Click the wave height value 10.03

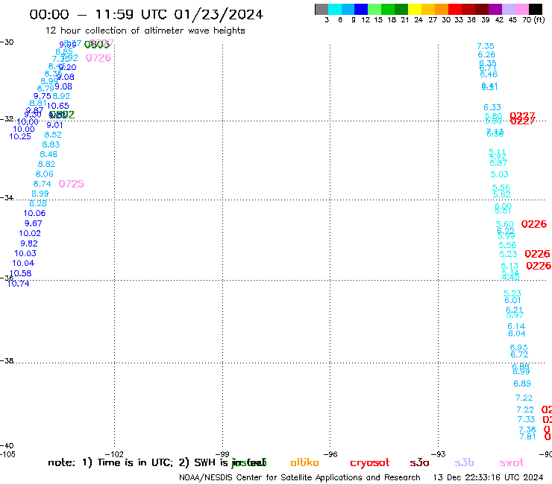(25, 253)
